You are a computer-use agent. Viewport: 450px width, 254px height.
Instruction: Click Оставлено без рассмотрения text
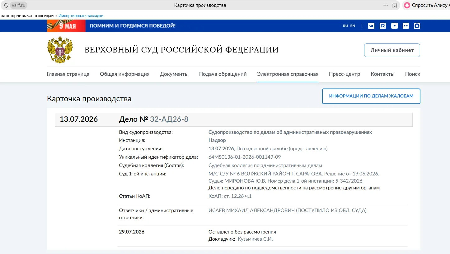pos(242,232)
